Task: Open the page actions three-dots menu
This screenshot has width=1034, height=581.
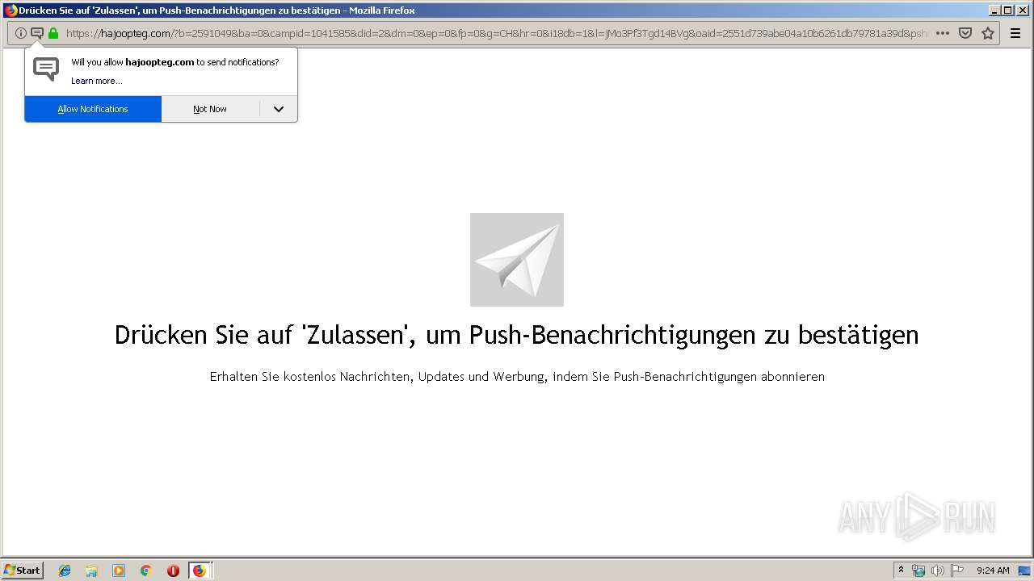Action: point(943,33)
